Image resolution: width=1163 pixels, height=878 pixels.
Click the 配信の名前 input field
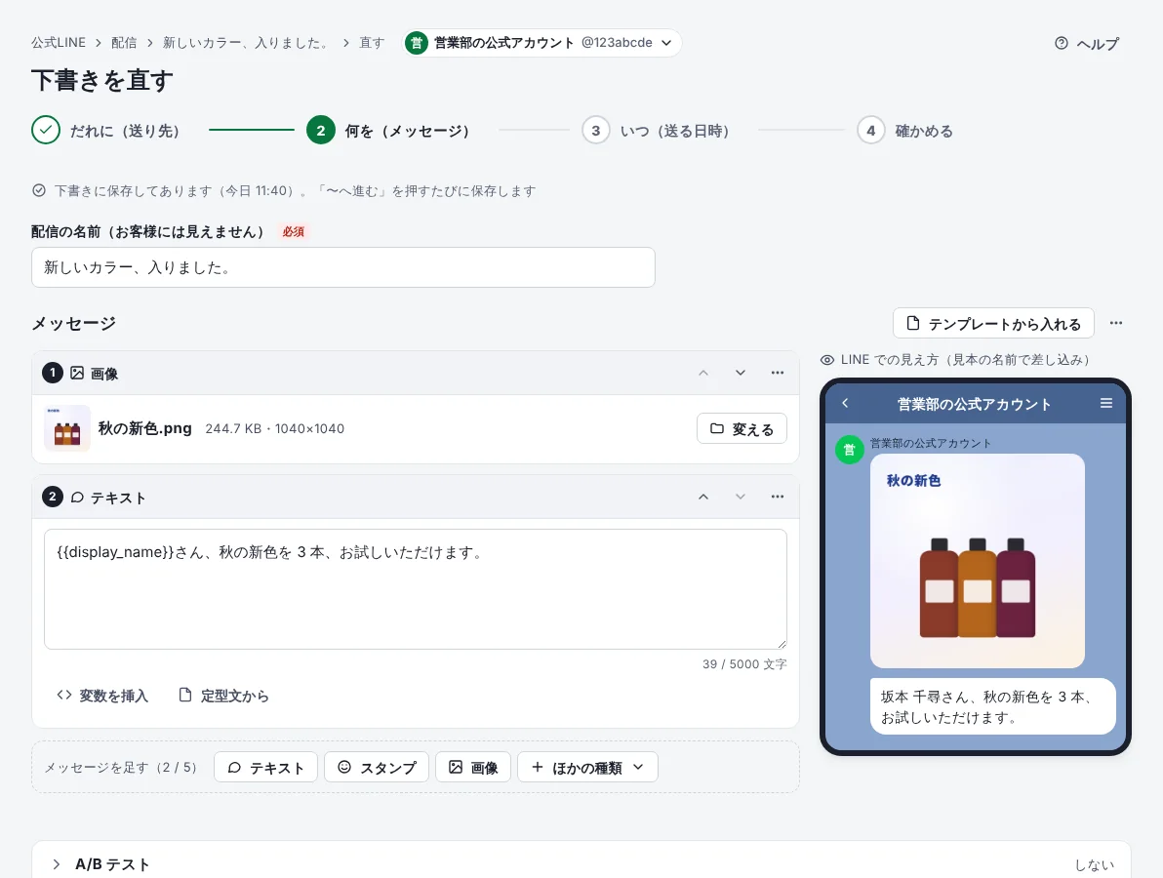pyautogui.click(x=342, y=267)
